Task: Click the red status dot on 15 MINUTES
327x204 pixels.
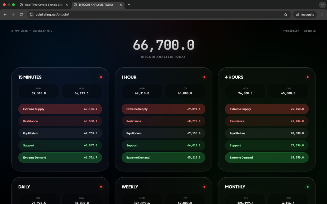Action: coord(101,77)
